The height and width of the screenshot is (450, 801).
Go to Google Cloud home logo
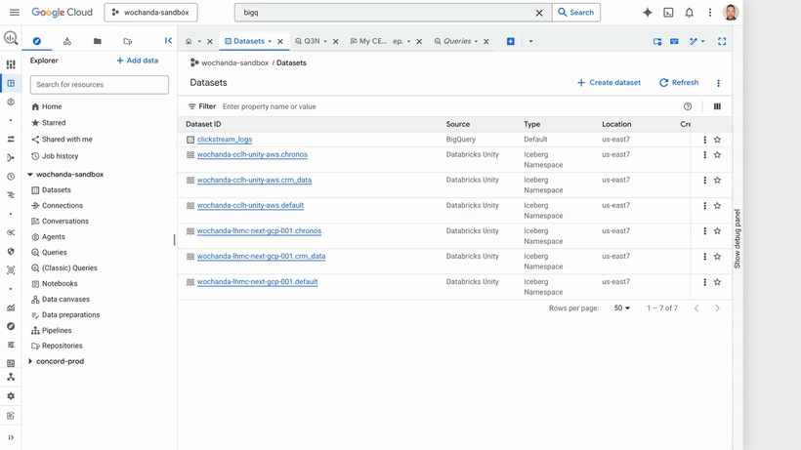[x=62, y=13]
